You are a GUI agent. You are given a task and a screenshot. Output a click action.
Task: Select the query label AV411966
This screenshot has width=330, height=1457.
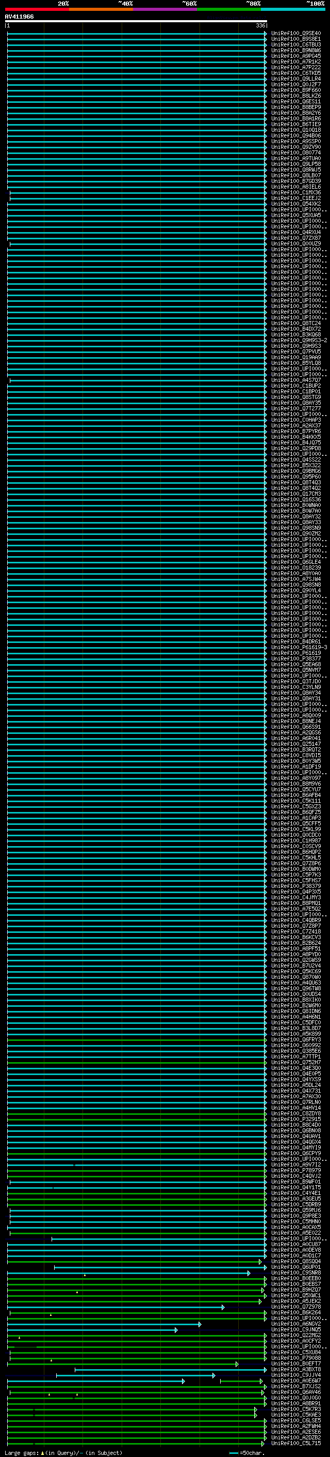tap(19, 17)
